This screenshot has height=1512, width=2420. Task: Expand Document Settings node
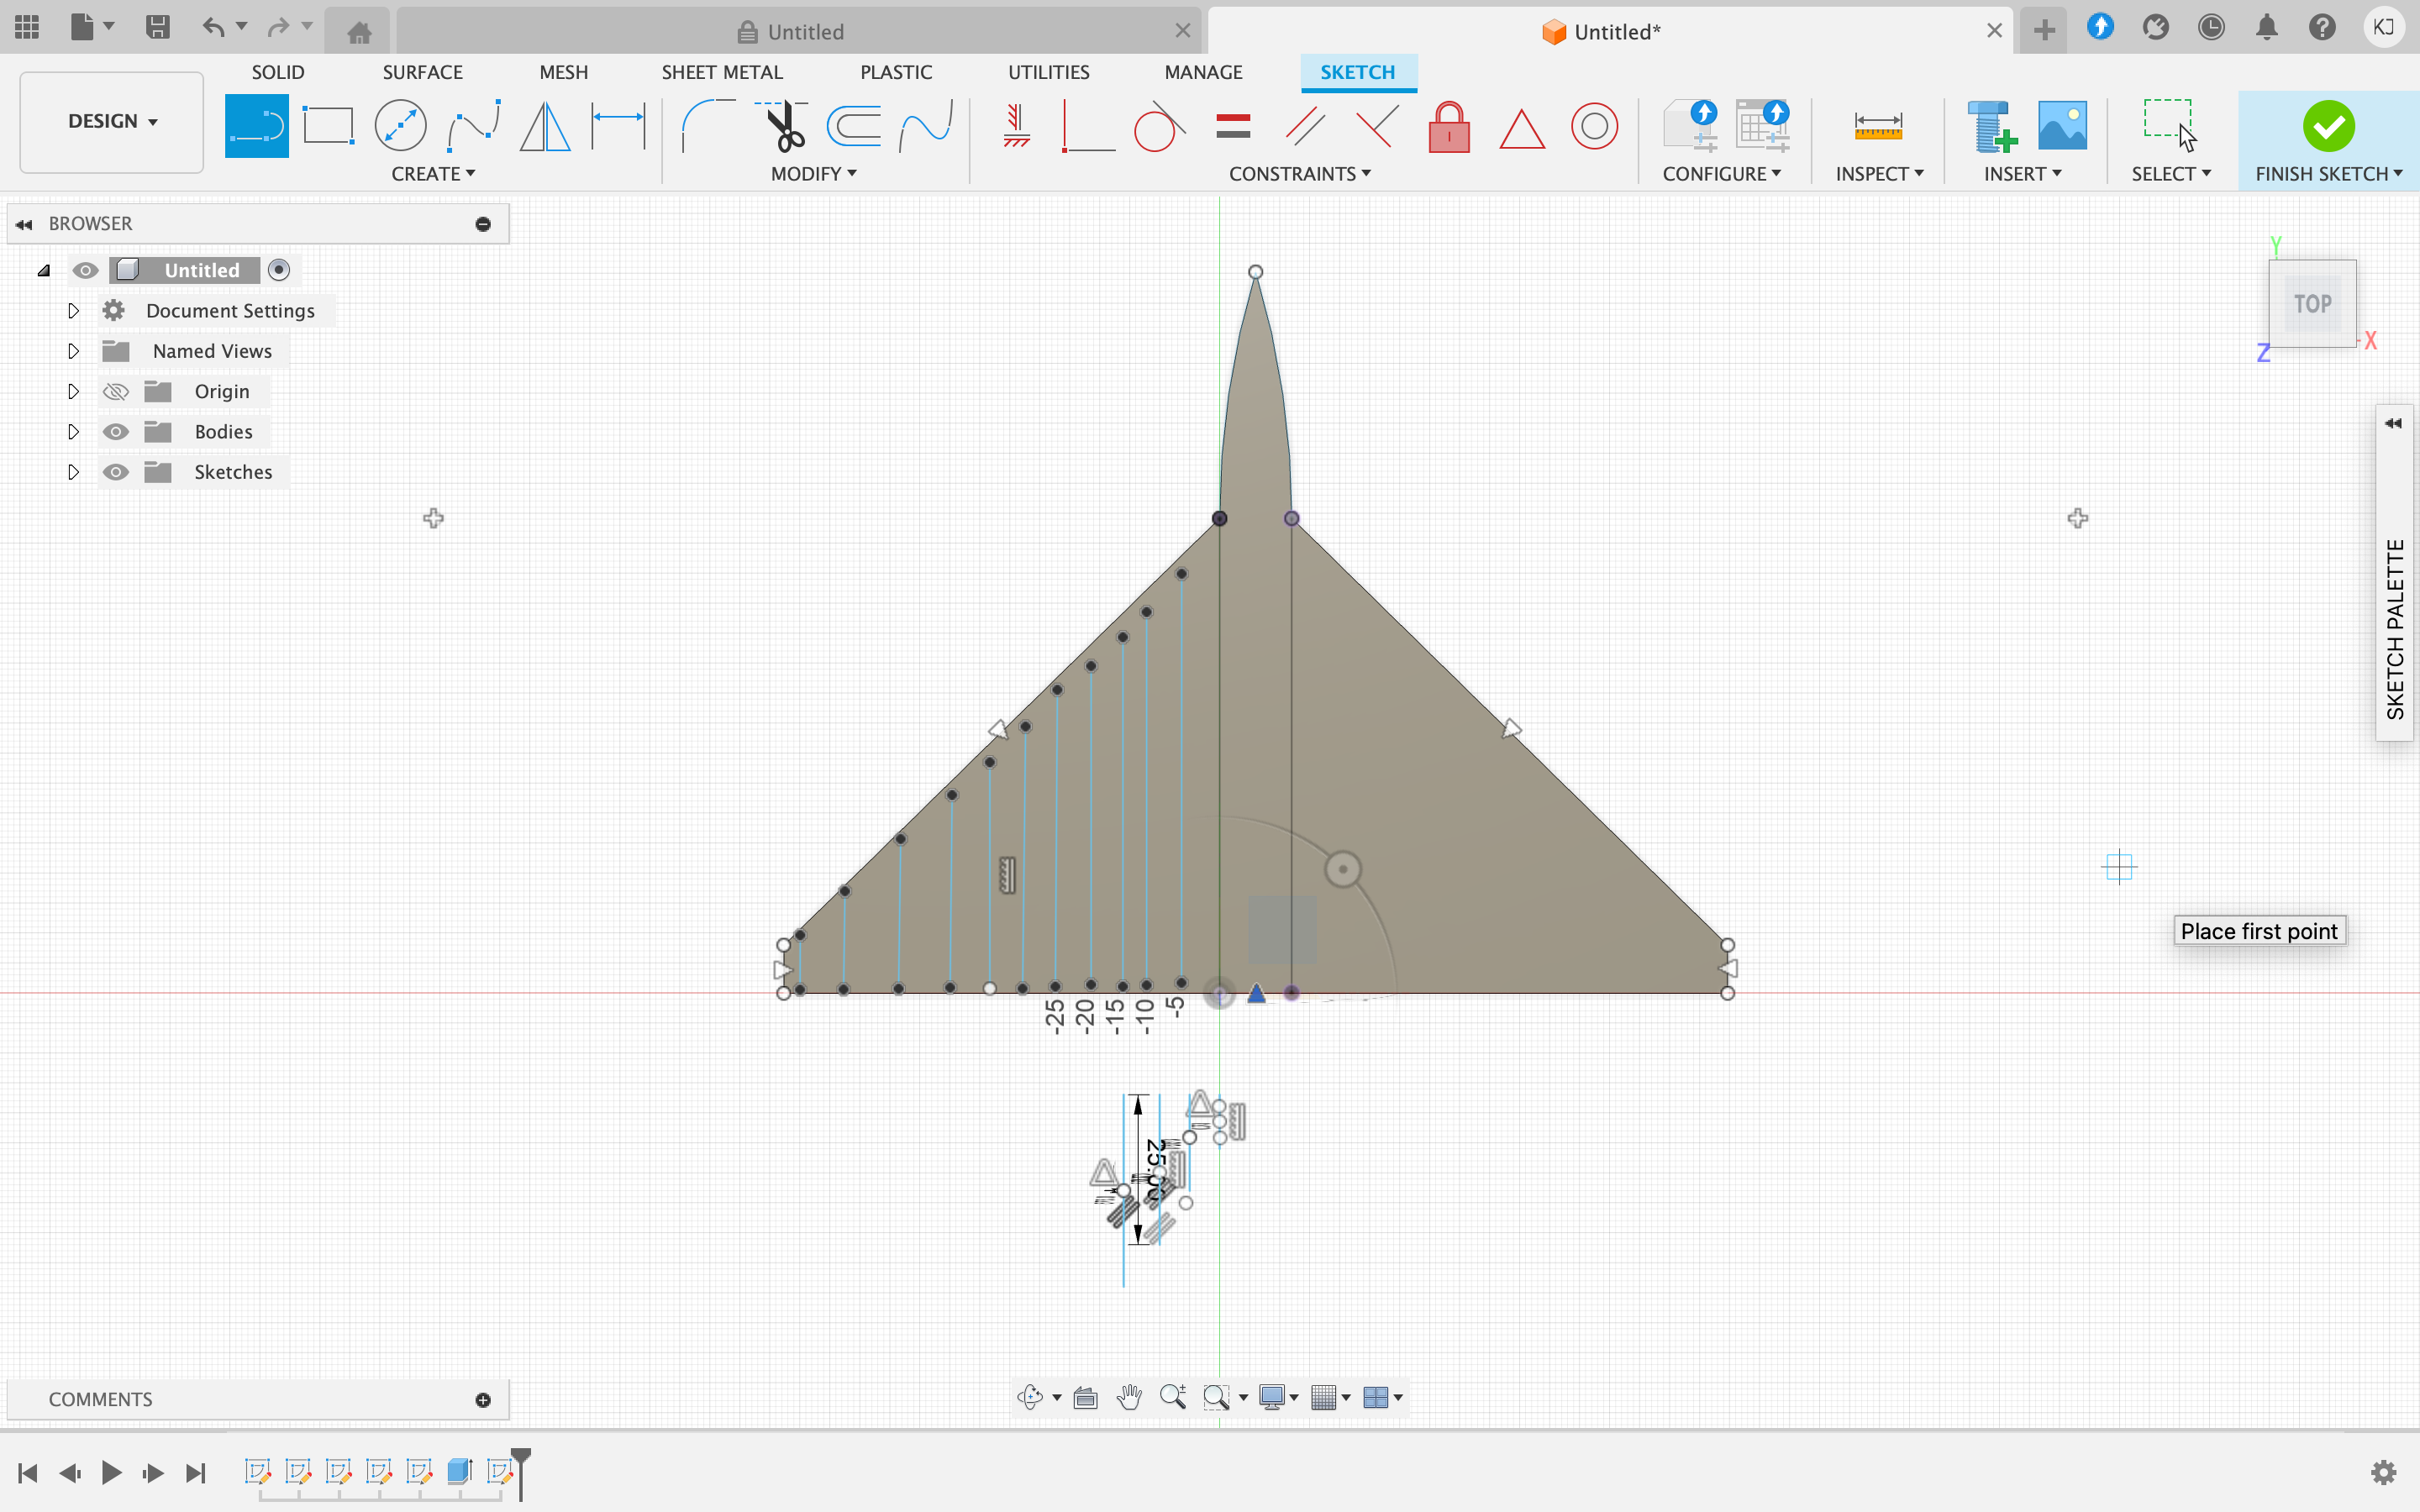[73, 311]
